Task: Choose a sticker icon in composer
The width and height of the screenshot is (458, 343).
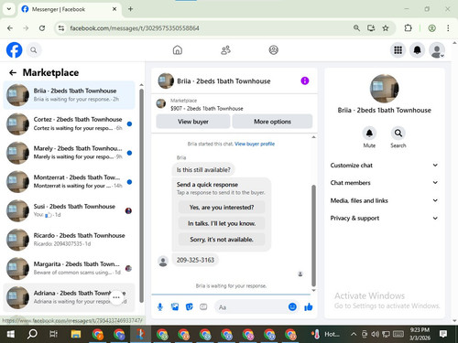Action: pyautogui.click(x=190, y=307)
